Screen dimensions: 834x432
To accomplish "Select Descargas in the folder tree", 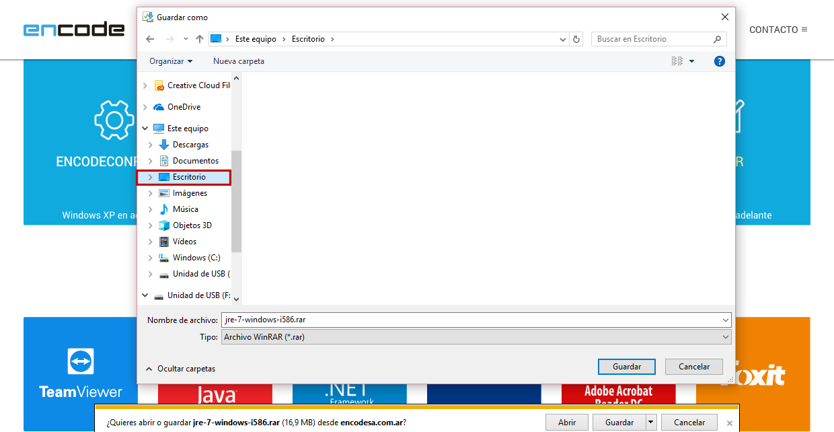I will pos(191,145).
